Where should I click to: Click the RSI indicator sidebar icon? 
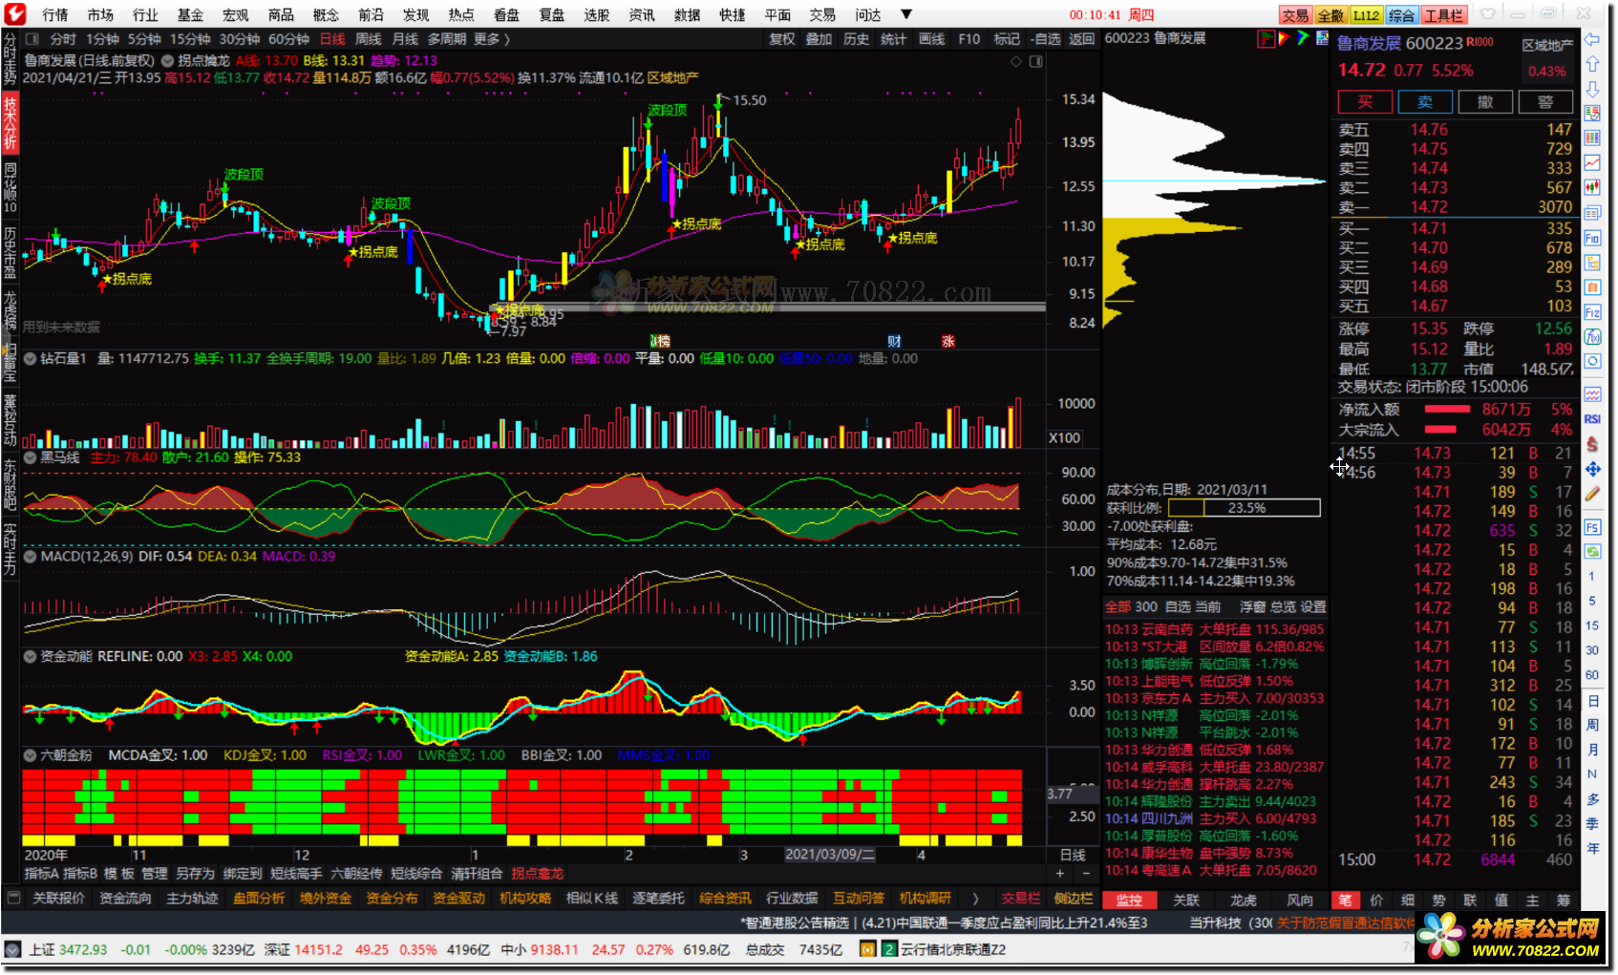[x=1592, y=419]
